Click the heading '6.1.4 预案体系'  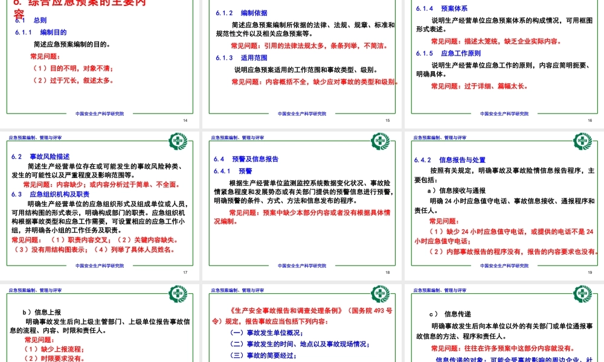coord(442,8)
